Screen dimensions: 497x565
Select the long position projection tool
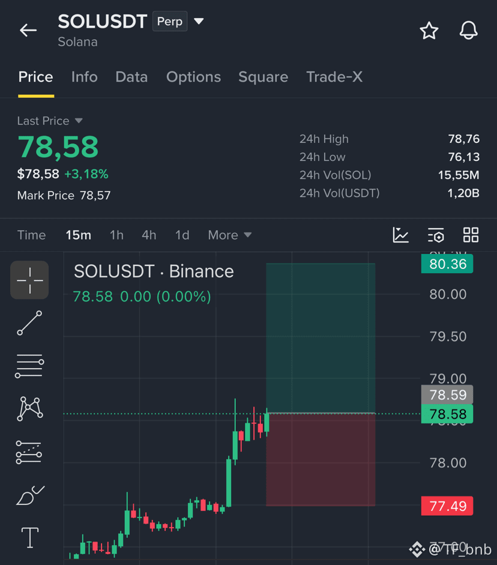point(29,452)
